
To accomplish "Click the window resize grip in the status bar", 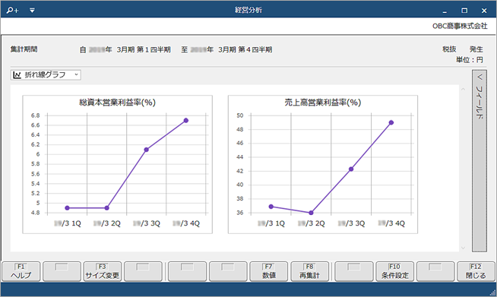I will click(493, 293).
